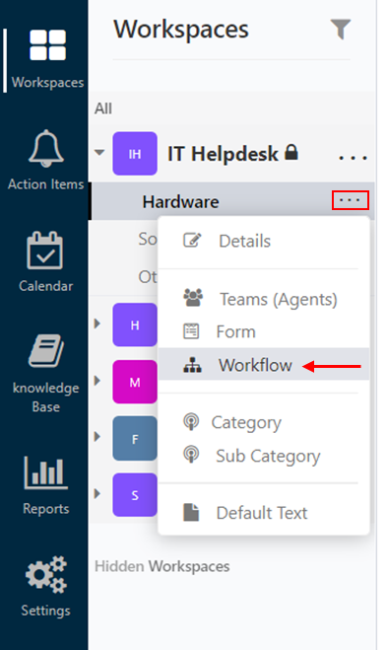Expand the M workspace arrow
This screenshot has height=650, width=387.
[x=97, y=380]
